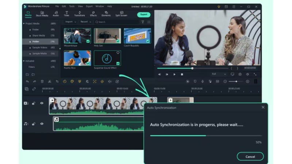Select the scissors split tool
Screen dimensions: 292x164
pos(50,81)
